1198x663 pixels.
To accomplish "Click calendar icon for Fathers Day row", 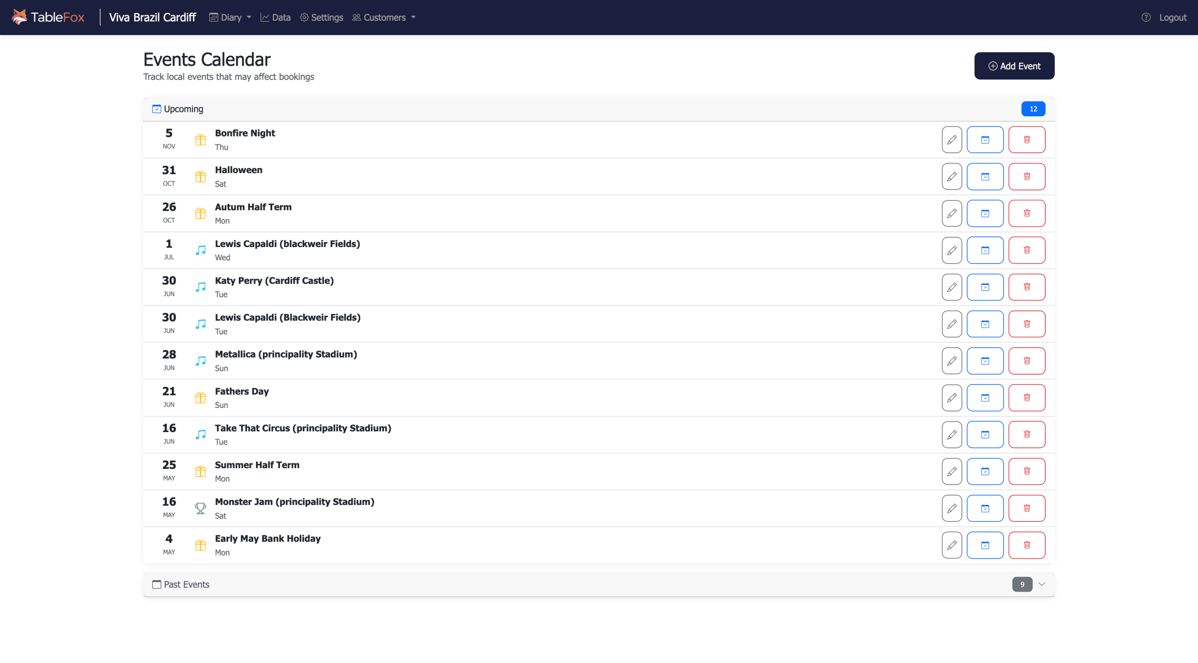I will pos(985,398).
